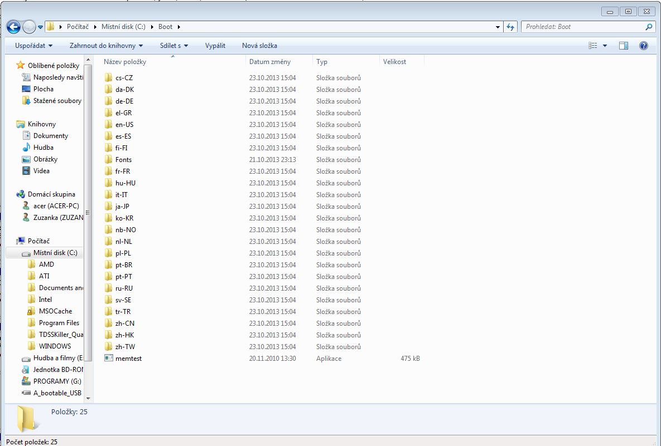
Task: Open the Hudba music library icon
Action: click(x=26, y=147)
